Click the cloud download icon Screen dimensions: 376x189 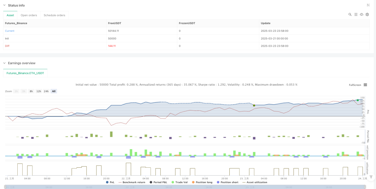click(x=362, y=14)
